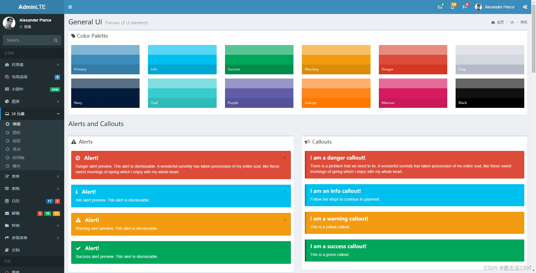Click the 邮箱 envelope icon in sidebar
This screenshot has width=536, height=273.
7,213
